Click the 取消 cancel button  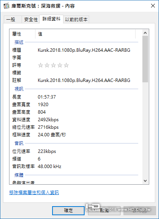coord(104,211)
